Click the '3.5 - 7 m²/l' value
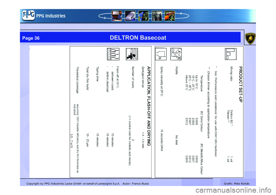The height and width of the screenshot is (195, 276). coord(72,141)
